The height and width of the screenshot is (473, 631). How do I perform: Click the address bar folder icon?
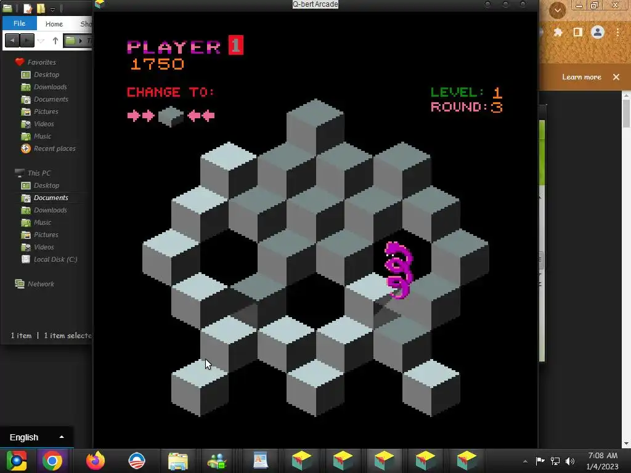[70, 40]
